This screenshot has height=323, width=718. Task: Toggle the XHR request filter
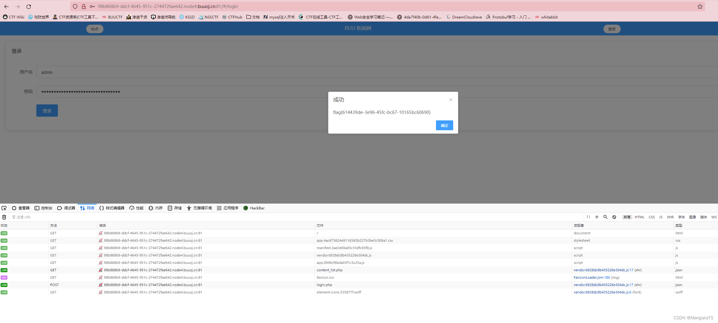[670, 217]
